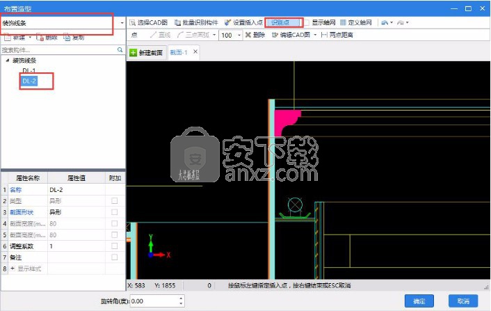Toggle the 显示轴网 checkbox

(307, 23)
